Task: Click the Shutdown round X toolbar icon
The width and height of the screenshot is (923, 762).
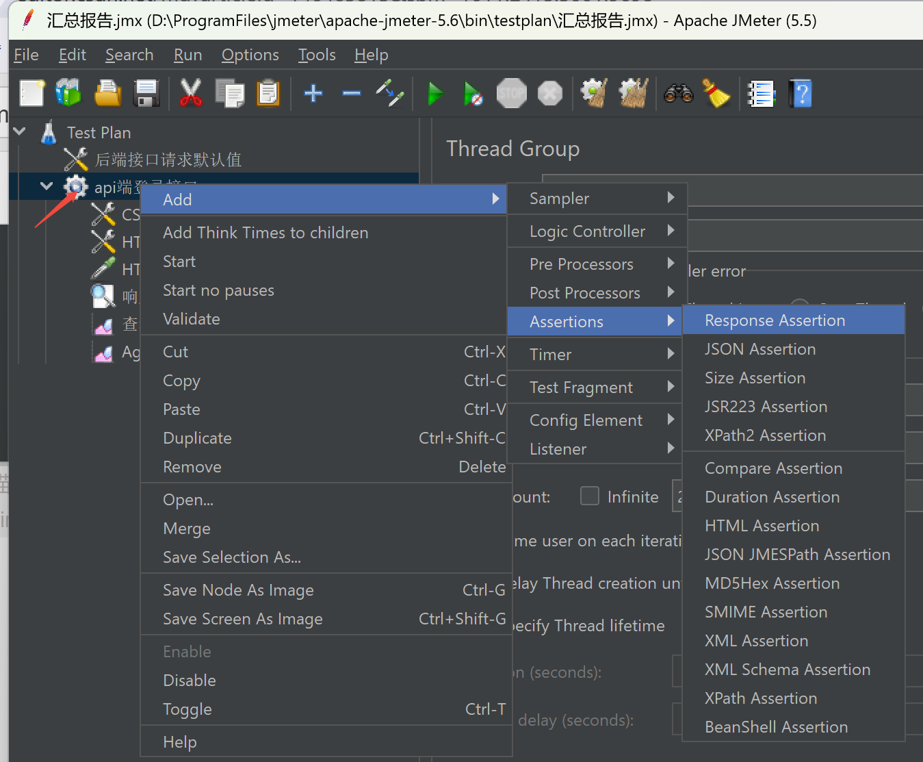Action: 550,93
